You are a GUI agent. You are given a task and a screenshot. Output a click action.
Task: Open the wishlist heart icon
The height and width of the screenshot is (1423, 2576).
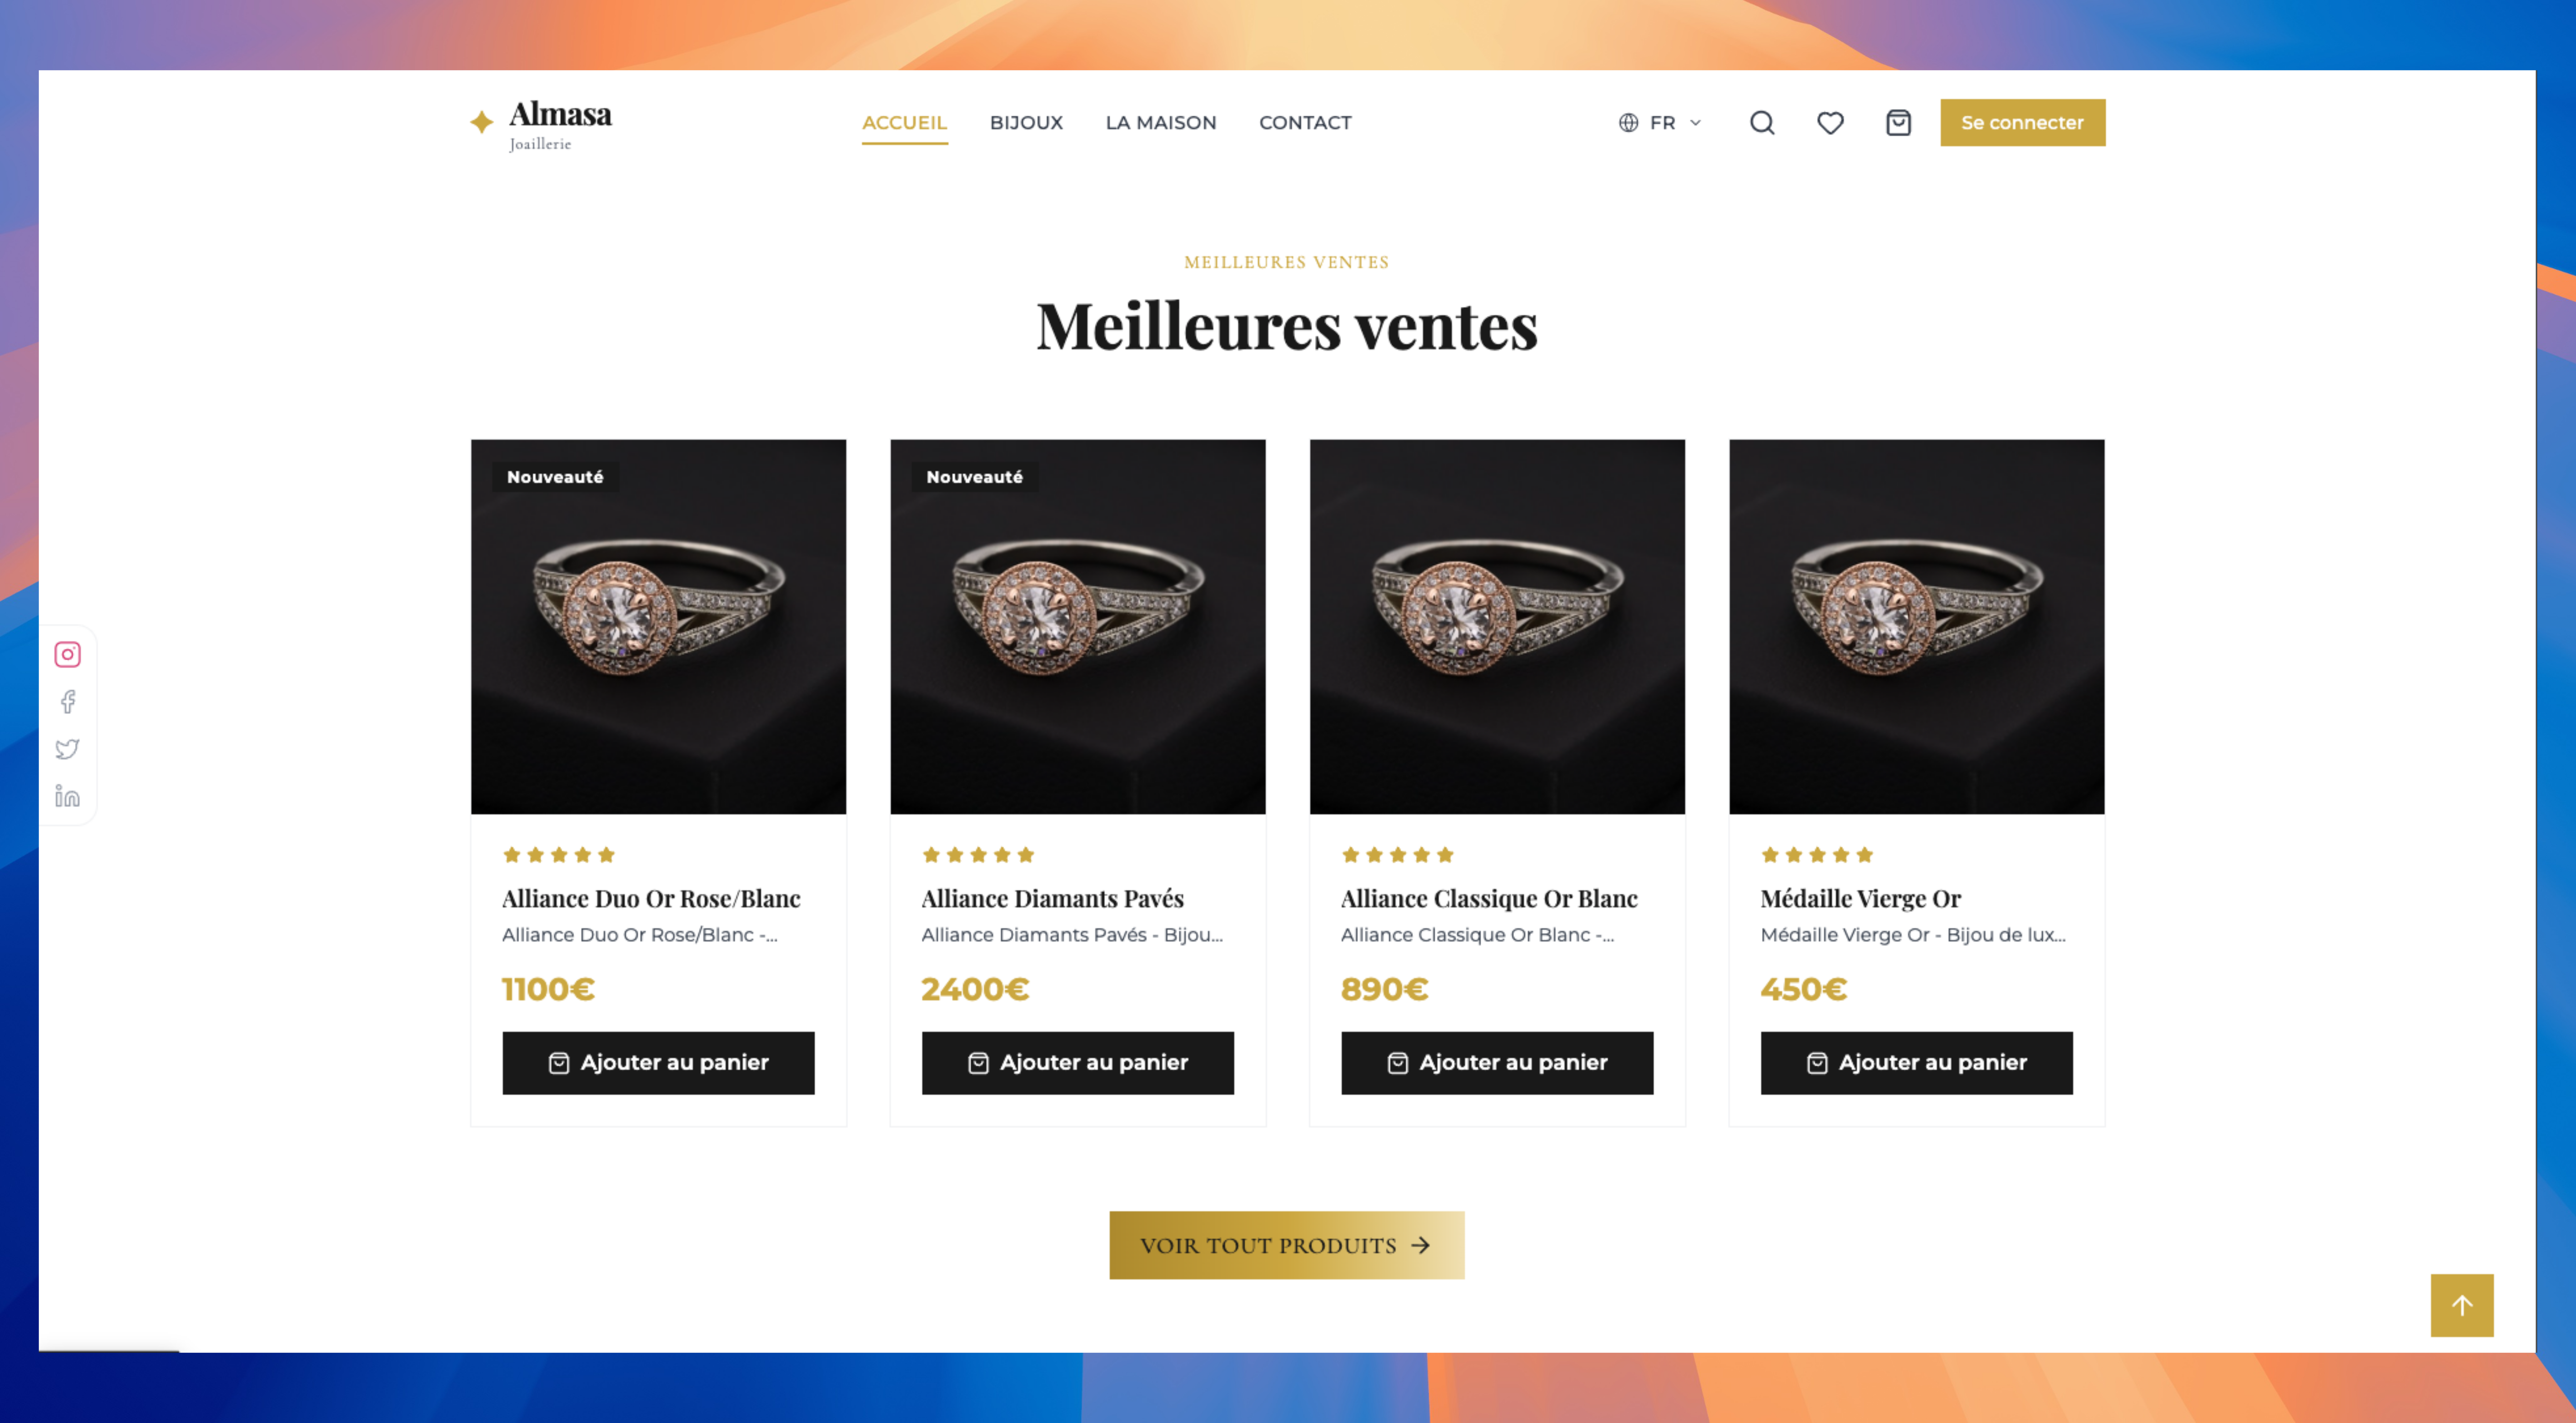pos(1830,123)
